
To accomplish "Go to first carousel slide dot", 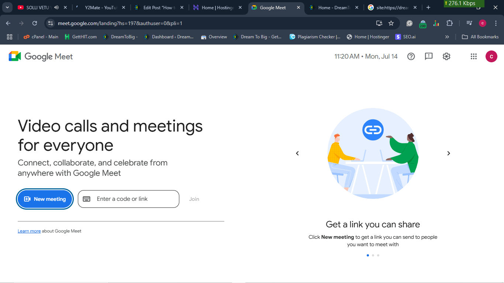I will [x=367, y=255].
